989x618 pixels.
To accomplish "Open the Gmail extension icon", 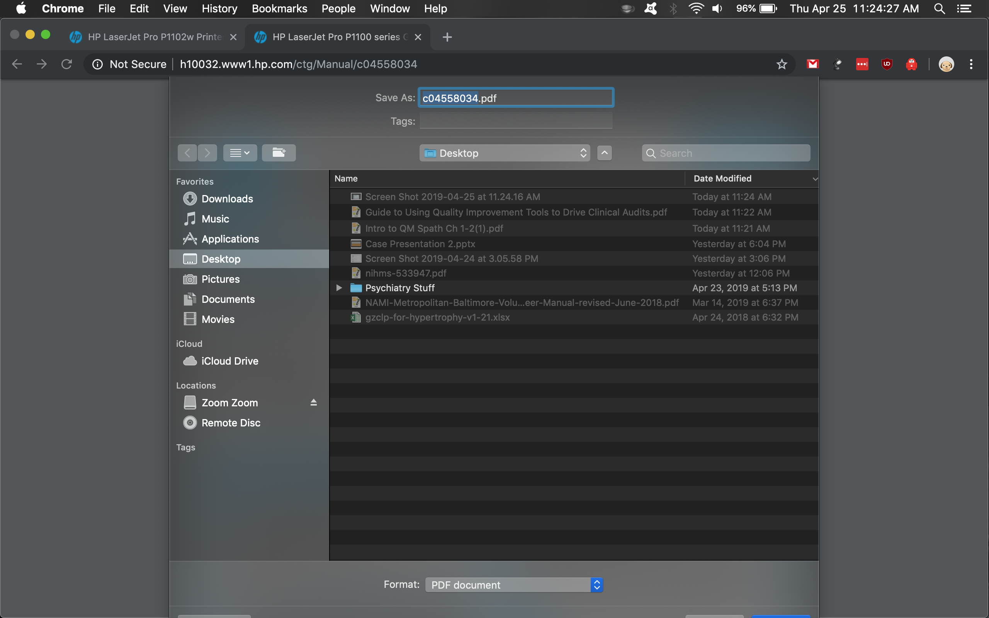I will pos(812,64).
